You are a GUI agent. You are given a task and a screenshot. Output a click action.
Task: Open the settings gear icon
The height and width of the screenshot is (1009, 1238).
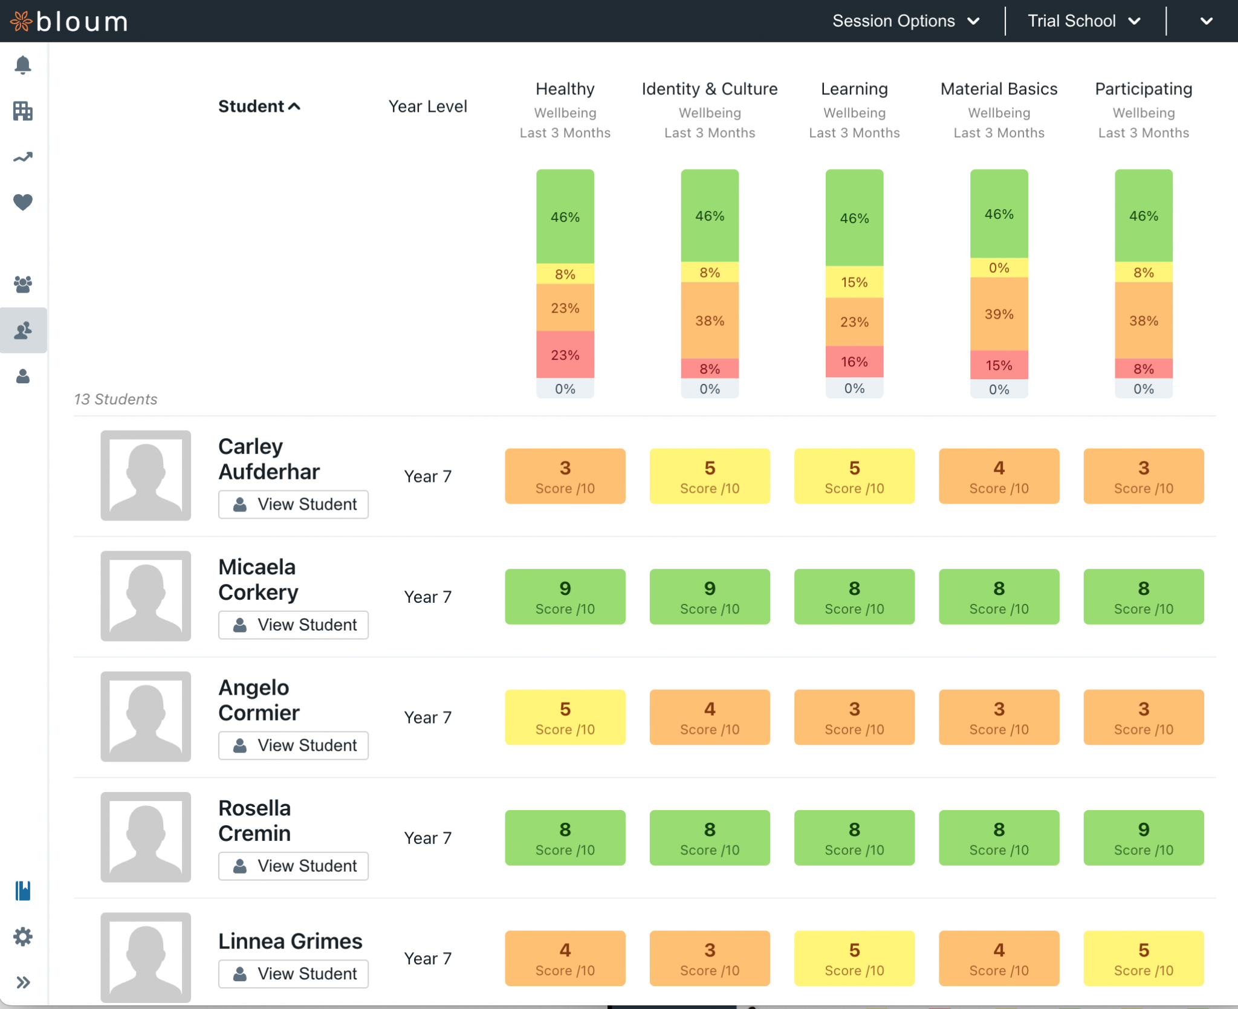pos(23,937)
